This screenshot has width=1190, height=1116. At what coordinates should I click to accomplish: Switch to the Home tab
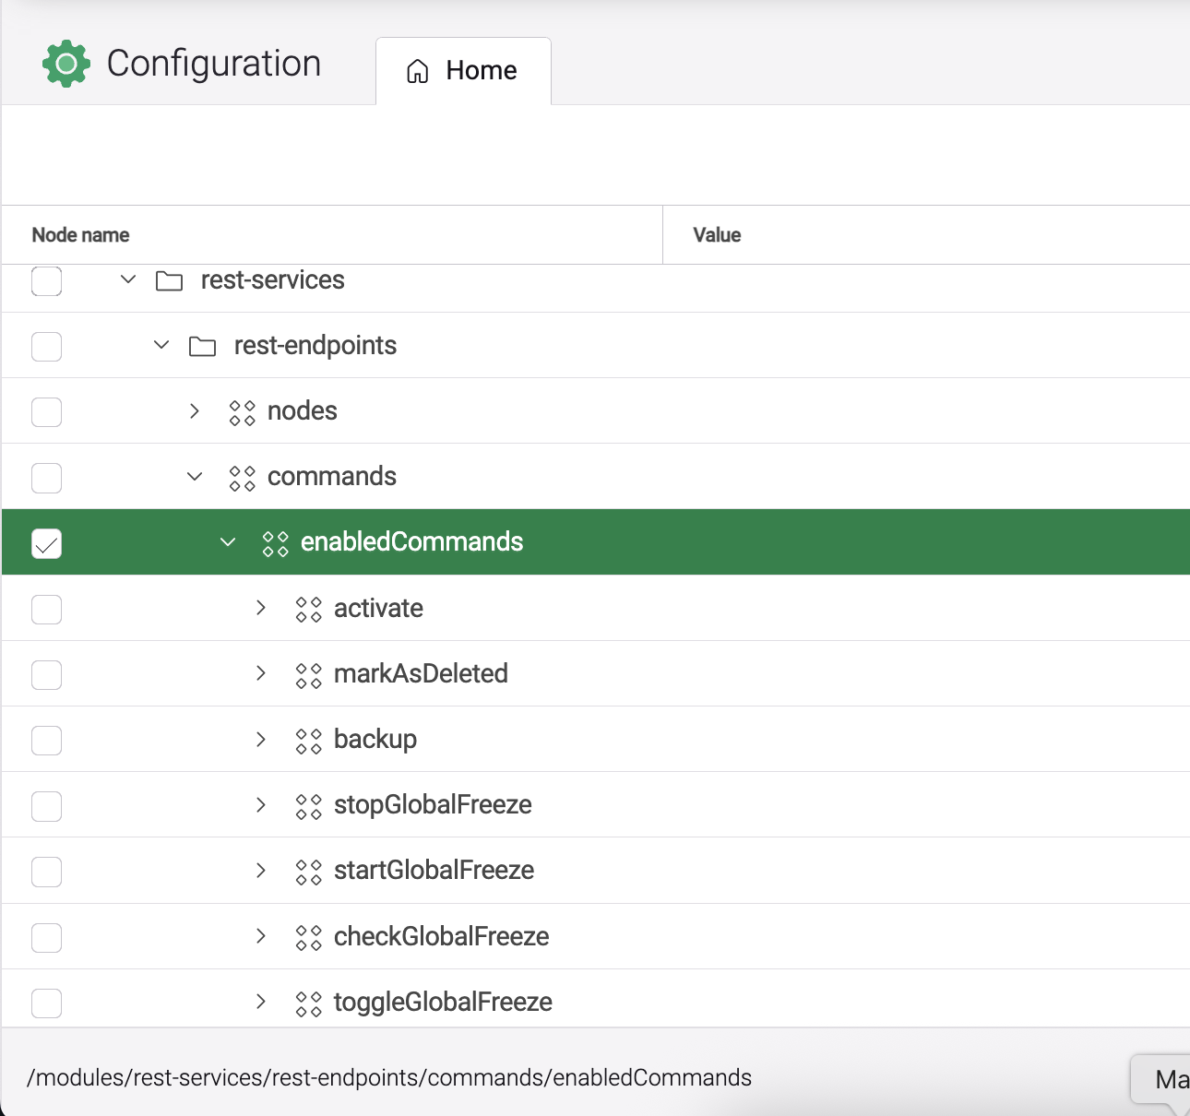pos(463,71)
